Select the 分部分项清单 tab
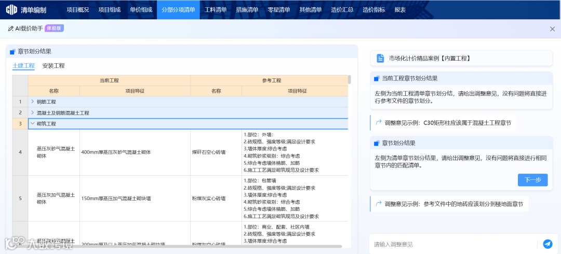Screen dimensions: 561x254 pos(178,10)
